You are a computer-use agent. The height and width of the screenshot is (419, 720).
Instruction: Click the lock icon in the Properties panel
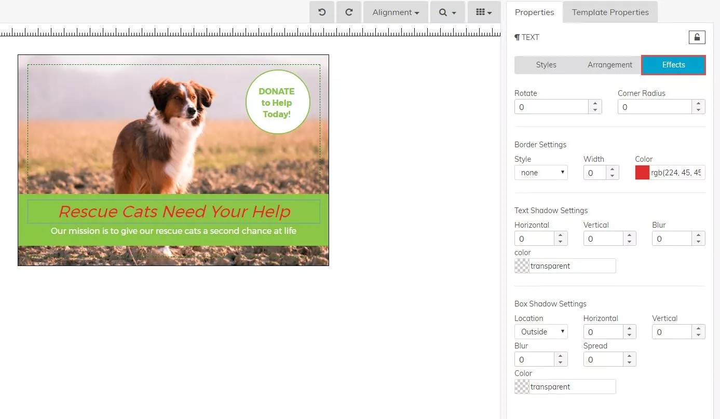[697, 37]
